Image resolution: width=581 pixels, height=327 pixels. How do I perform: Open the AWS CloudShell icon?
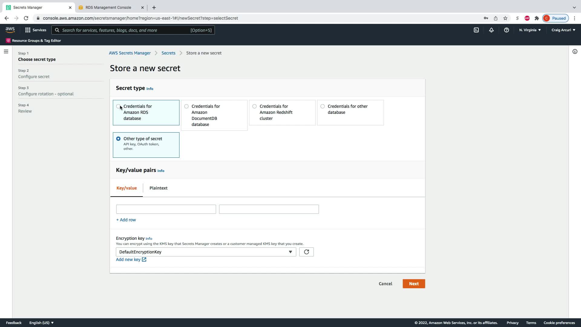(476, 30)
